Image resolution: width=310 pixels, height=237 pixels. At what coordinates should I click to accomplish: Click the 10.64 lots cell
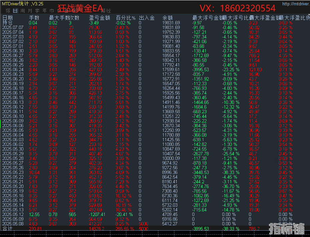(34, 172)
